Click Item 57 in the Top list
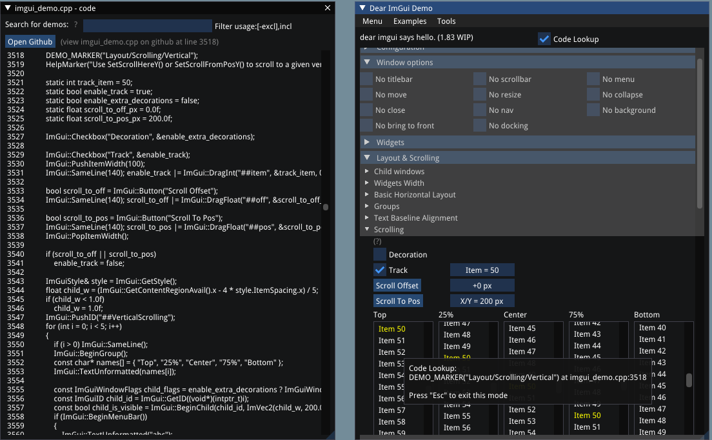Image resolution: width=712 pixels, height=440 pixels. 392,410
